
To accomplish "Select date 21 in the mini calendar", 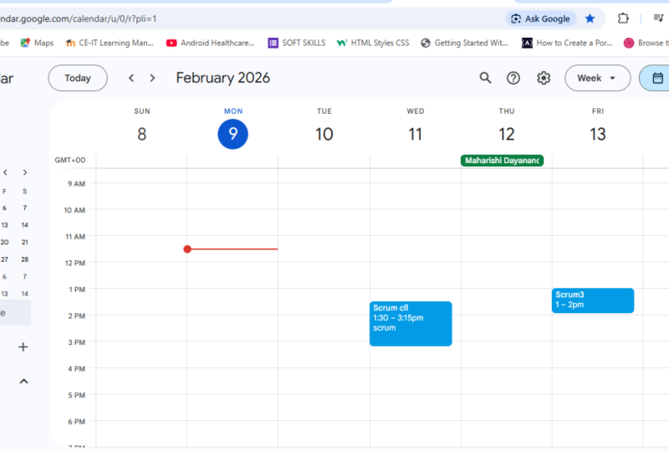I will click(25, 242).
